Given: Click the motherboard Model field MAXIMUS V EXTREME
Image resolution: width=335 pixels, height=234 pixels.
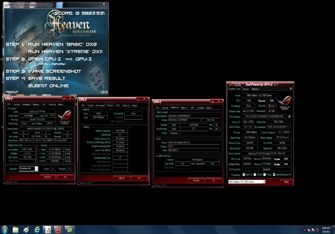Looking at the screenshot, I should click(184, 120).
